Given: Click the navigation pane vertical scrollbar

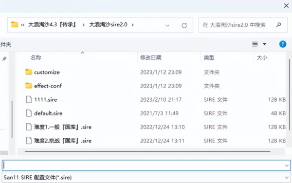Looking at the screenshot, I should click(x=12, y=119).
